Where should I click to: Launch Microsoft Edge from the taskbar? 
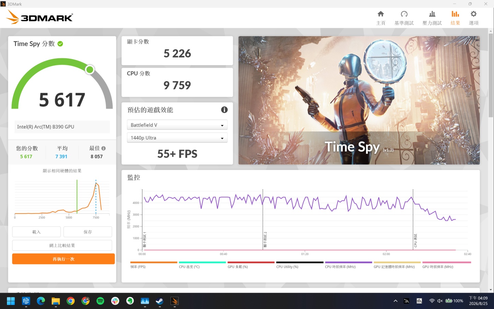coord(41,301)
